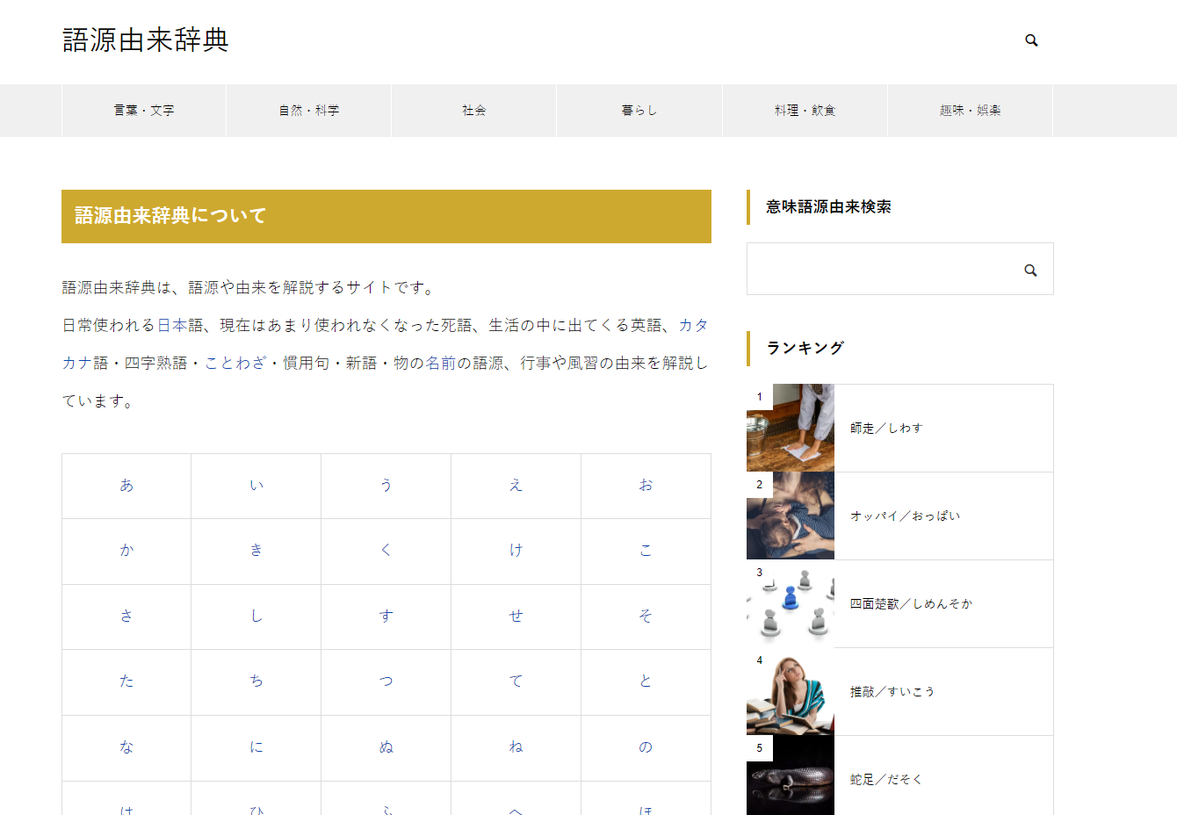Click the search magnifier icon in the header
Viewport: 1177px width, 815px height.
tap(1031, 40)
